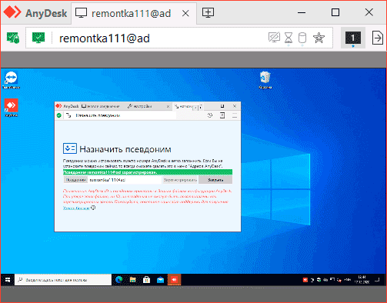Image resolution: width=387 pixels, height=303 pixels.
Task: Click the crossed-out monitor icon in address bar
Action: pyautogui.click(x=274, y=38)
